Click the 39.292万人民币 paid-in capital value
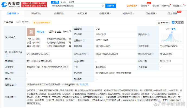Image resolution: width=187 pixels, height=108 pixels. click(x=103, y=46)
